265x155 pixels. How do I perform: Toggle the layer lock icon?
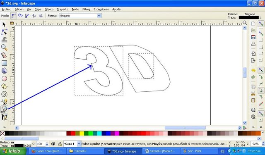point(60,144)
